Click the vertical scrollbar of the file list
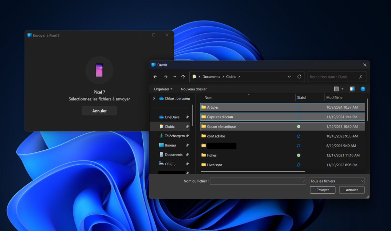This screenshot has width=391, height=231. 367,110
